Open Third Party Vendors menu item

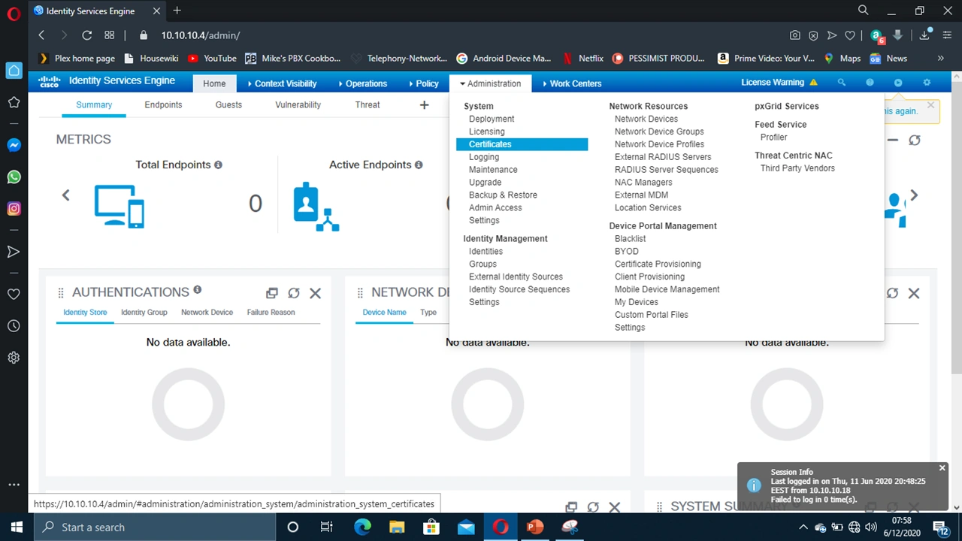[x=797, y=168]
